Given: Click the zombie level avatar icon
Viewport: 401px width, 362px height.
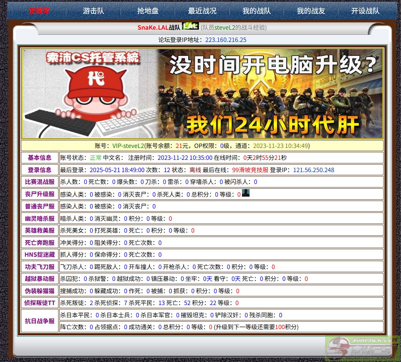Looking at the screenshot, I should pos(246,193).
